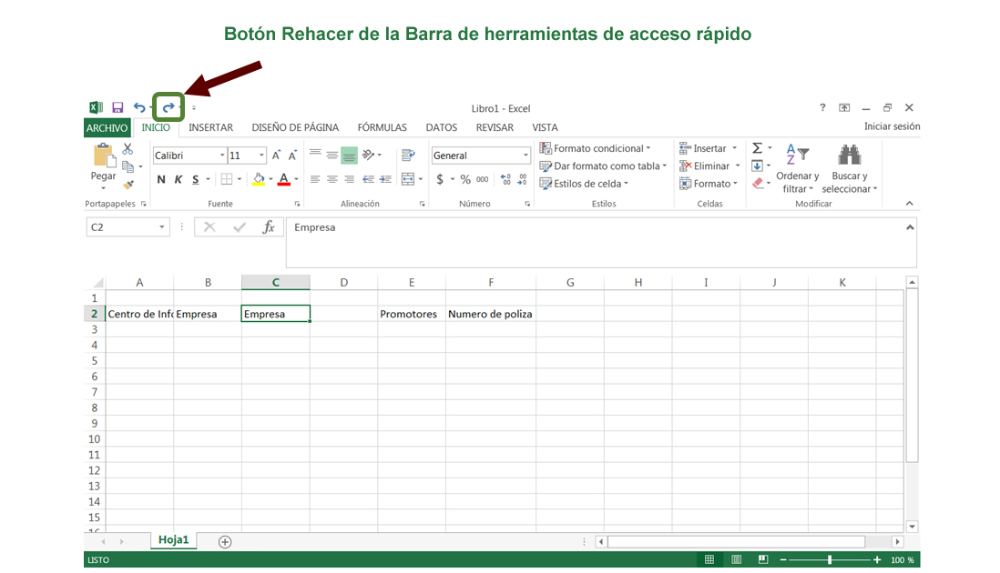Viewport: 1000px width, 573px height.
Task: Open the Buscar y seleccionar dropdown
Action: coord(850,167)
